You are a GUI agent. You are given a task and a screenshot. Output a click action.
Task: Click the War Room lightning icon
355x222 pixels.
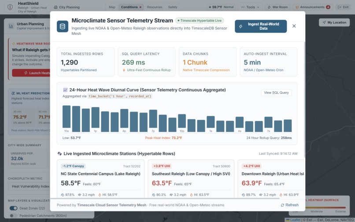click(269, 7)
